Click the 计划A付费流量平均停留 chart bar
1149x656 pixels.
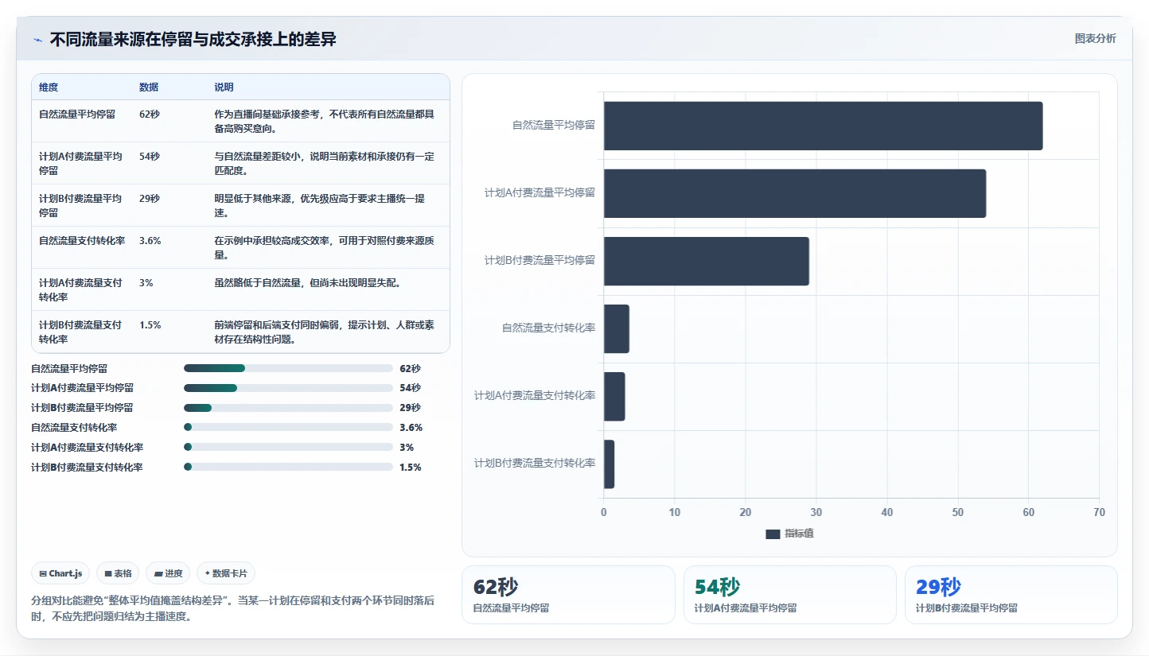pyautogui.click(x=795, y=193)
